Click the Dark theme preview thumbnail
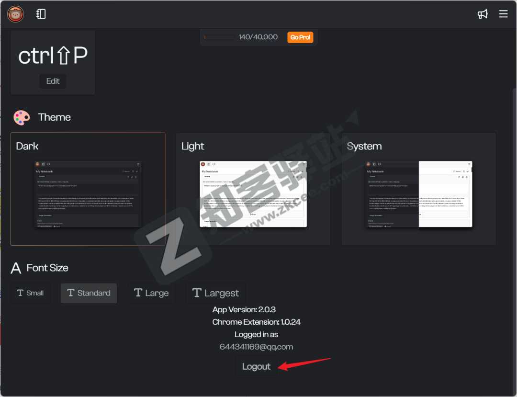Screen dimensions: 517x397 [88, 194]
